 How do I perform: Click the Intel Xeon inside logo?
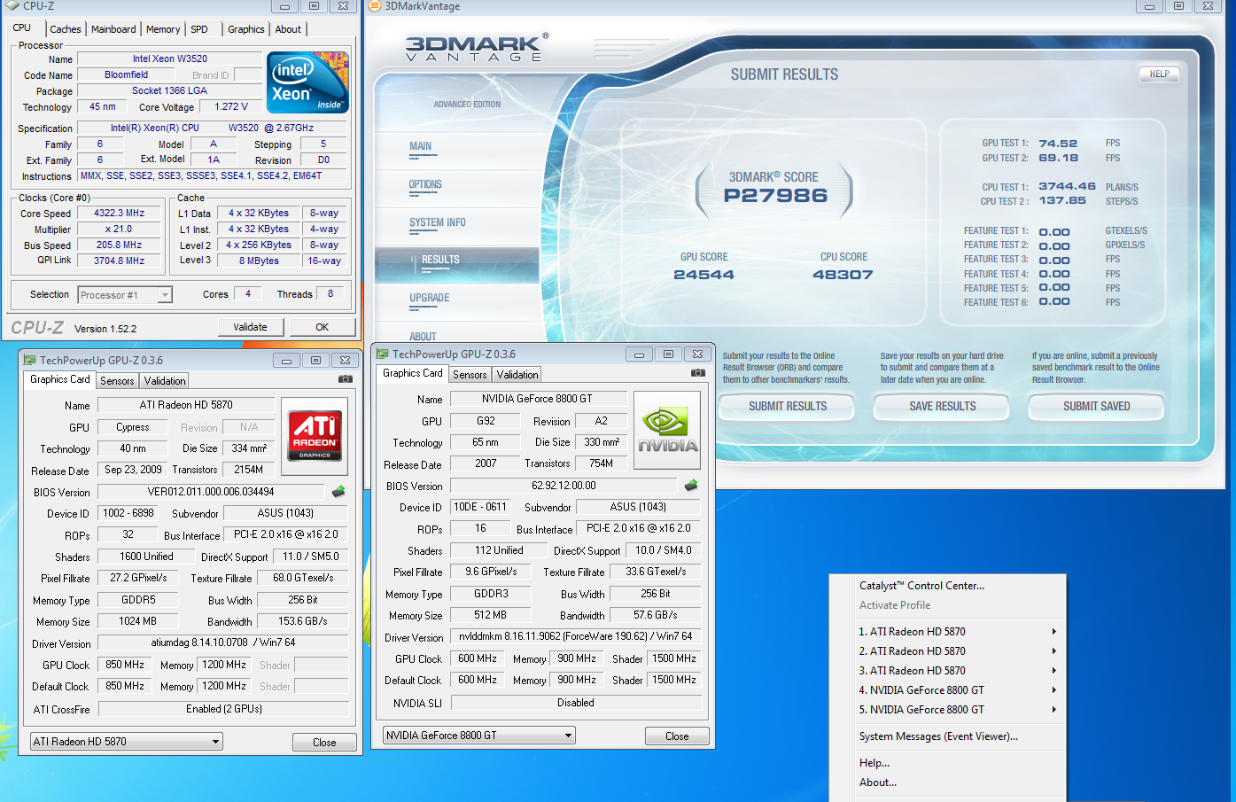pos(308,82)
